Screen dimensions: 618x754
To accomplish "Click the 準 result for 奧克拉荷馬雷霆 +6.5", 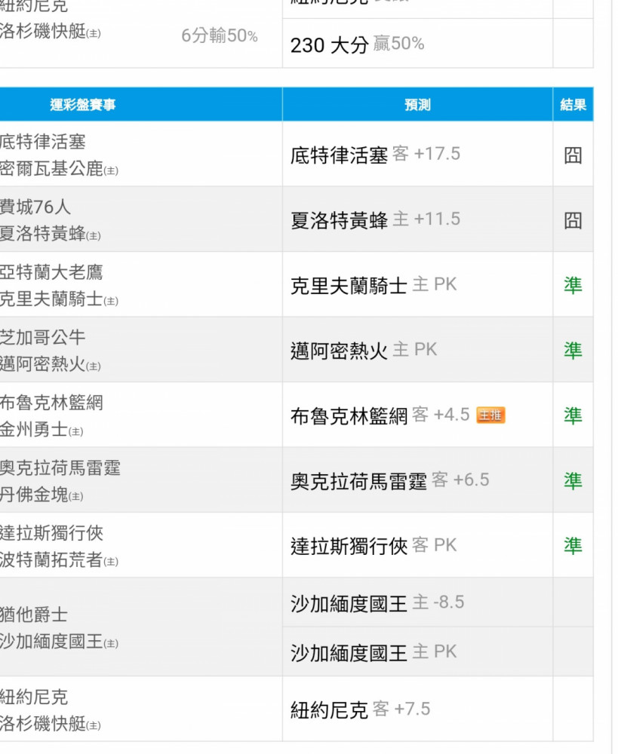I will pyautogui.click(x=573, y=481).
